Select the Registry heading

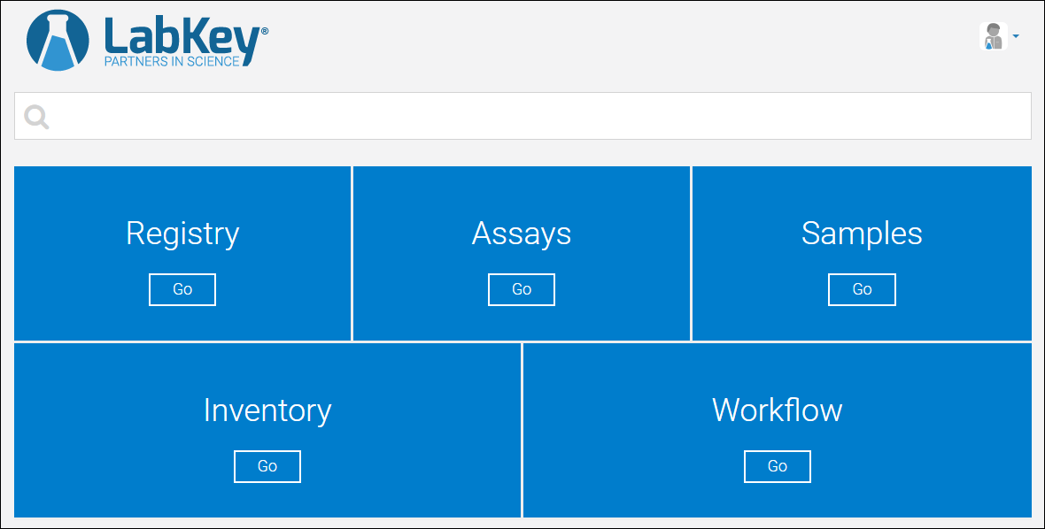click(182, 234)
